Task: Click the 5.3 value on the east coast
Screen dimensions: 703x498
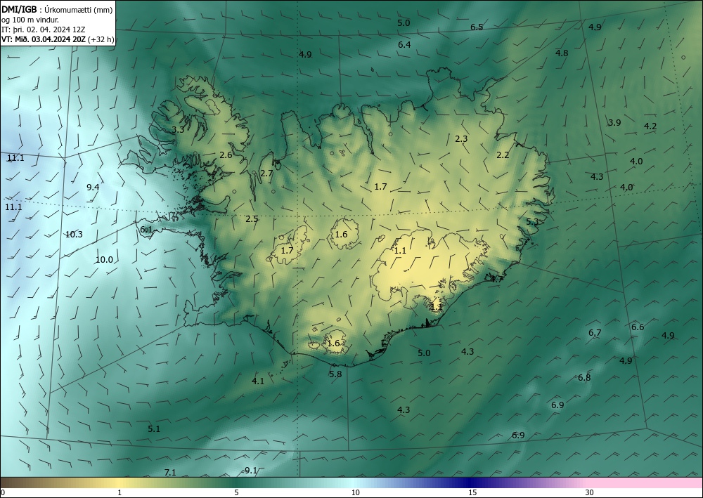Action: (x=532, y=222)
